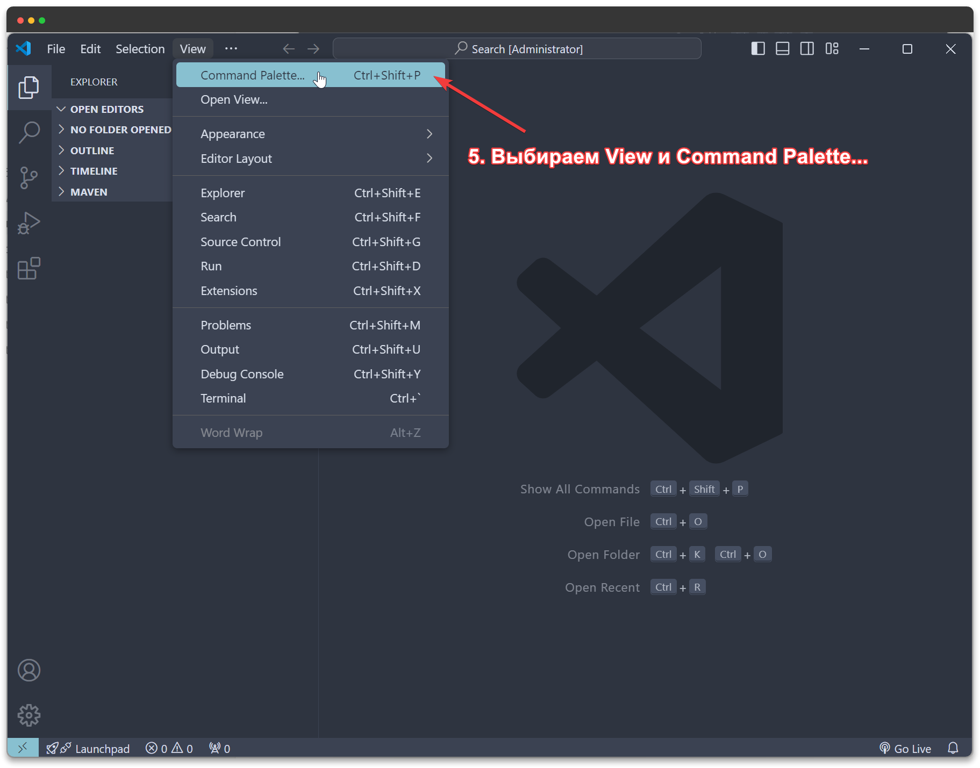Toggle the panel visibility icon
This screenshot has width=980, height=768.
click(x=782, y=48)
